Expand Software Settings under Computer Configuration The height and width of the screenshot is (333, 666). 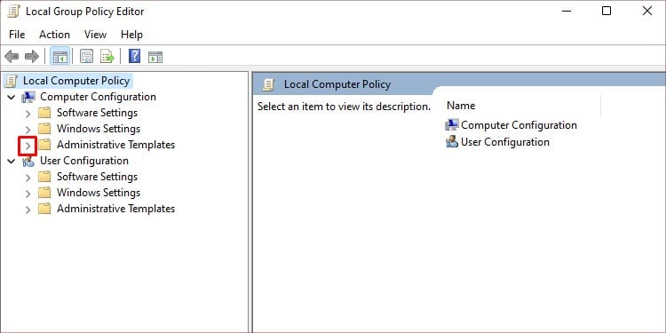(28, 114)
